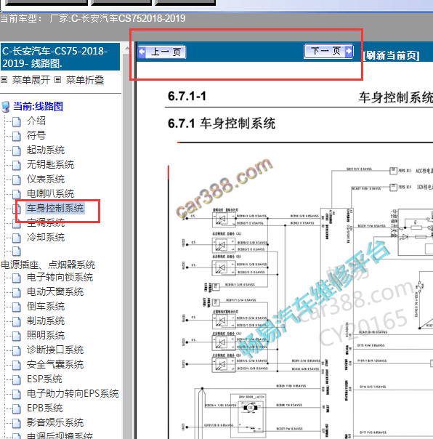Click the page icon beside 制动系统

(17, 322)
